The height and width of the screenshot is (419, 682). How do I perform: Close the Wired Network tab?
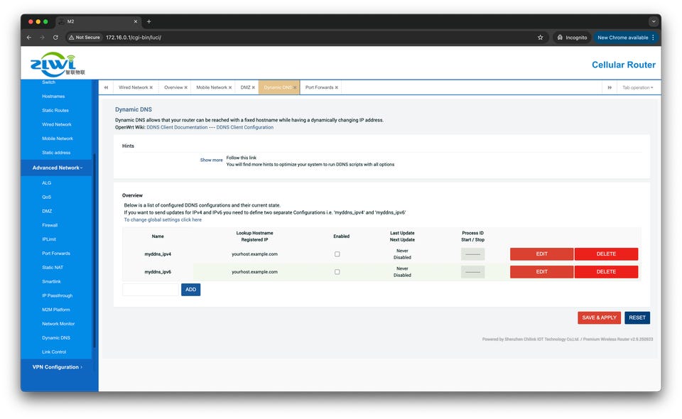coord(151,88)
